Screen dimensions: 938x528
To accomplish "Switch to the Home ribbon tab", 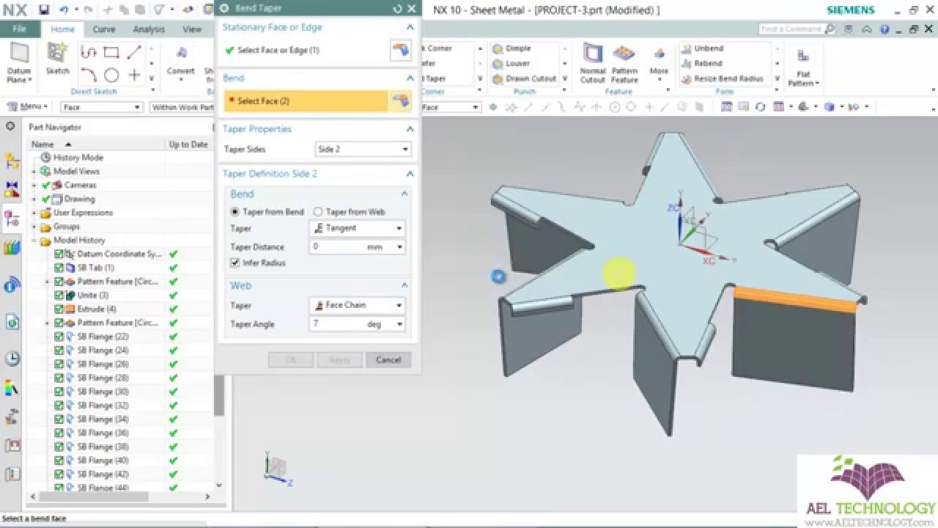I will pos(62,29).
